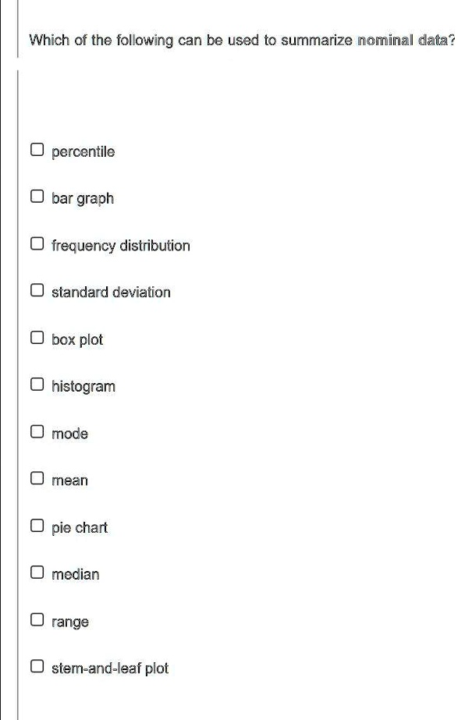This screenshot has width=458, height=720.
Task: Check the mean checkbox
Action: pos(37,477)
